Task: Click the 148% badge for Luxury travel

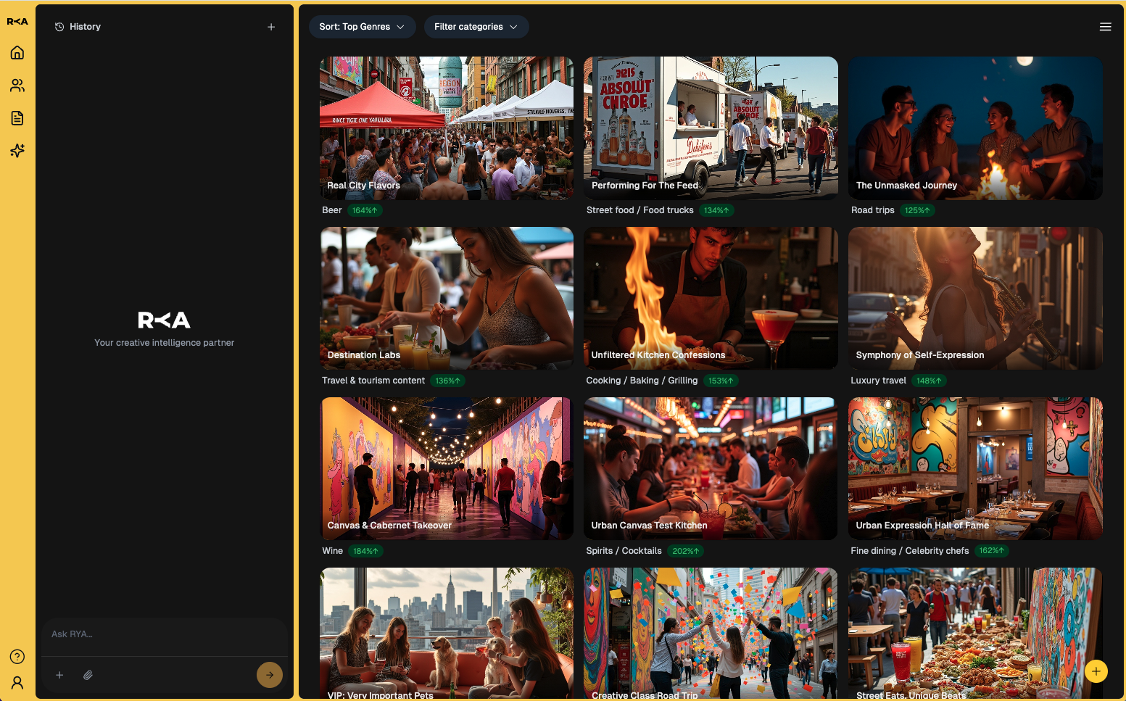Action: (930, 381)
